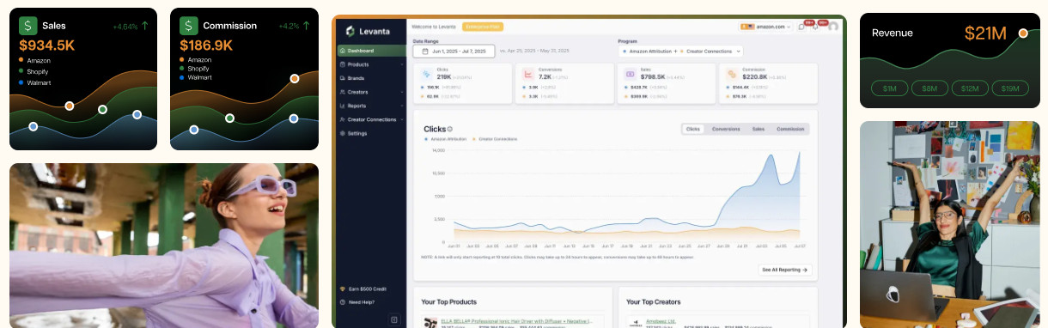Click the user avatar in the top right
Image resolution: width=1048 pixels, height=328 pixels.
pos(832,27)
